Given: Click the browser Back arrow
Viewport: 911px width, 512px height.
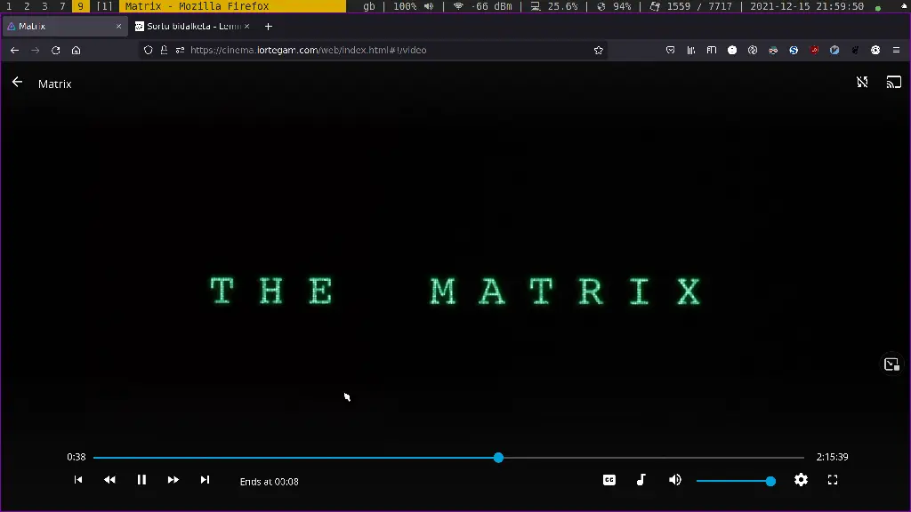Looking at the screenshot, I should point(14,51).
